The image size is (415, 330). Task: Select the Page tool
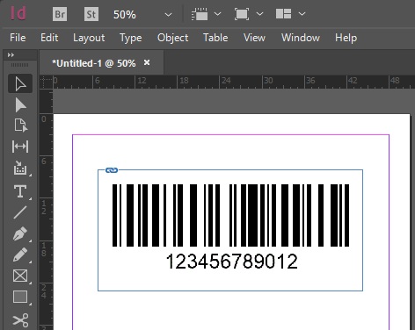pos(20,126)
